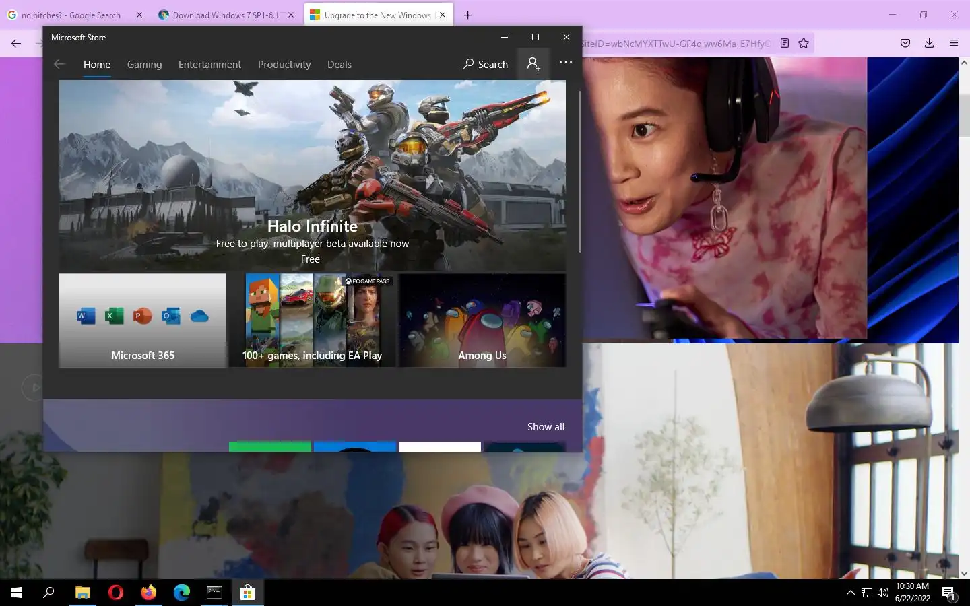
Task: Open the Windows Start menu
Action: coord(16,593)
